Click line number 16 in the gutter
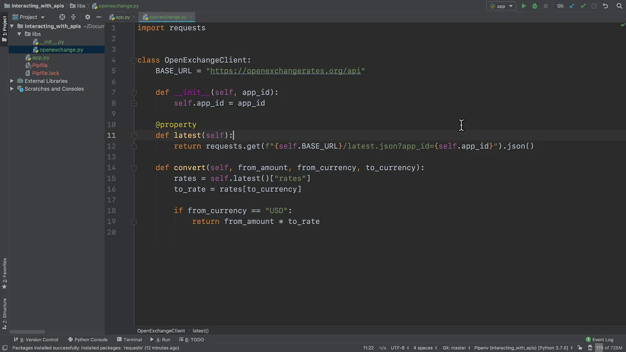Screen dimensions: 626x352 click(112, 189)
